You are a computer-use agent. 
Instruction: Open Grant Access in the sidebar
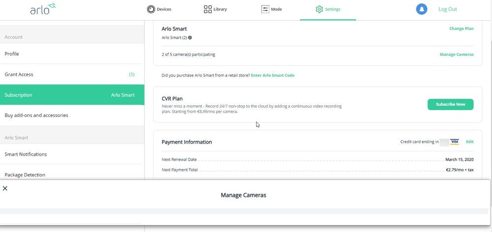tap(71, 75)
